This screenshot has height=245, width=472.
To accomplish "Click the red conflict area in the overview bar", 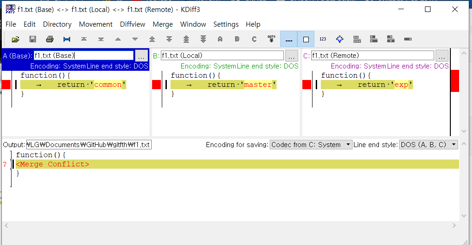I will pyautogui.click(x=455, y=81).
